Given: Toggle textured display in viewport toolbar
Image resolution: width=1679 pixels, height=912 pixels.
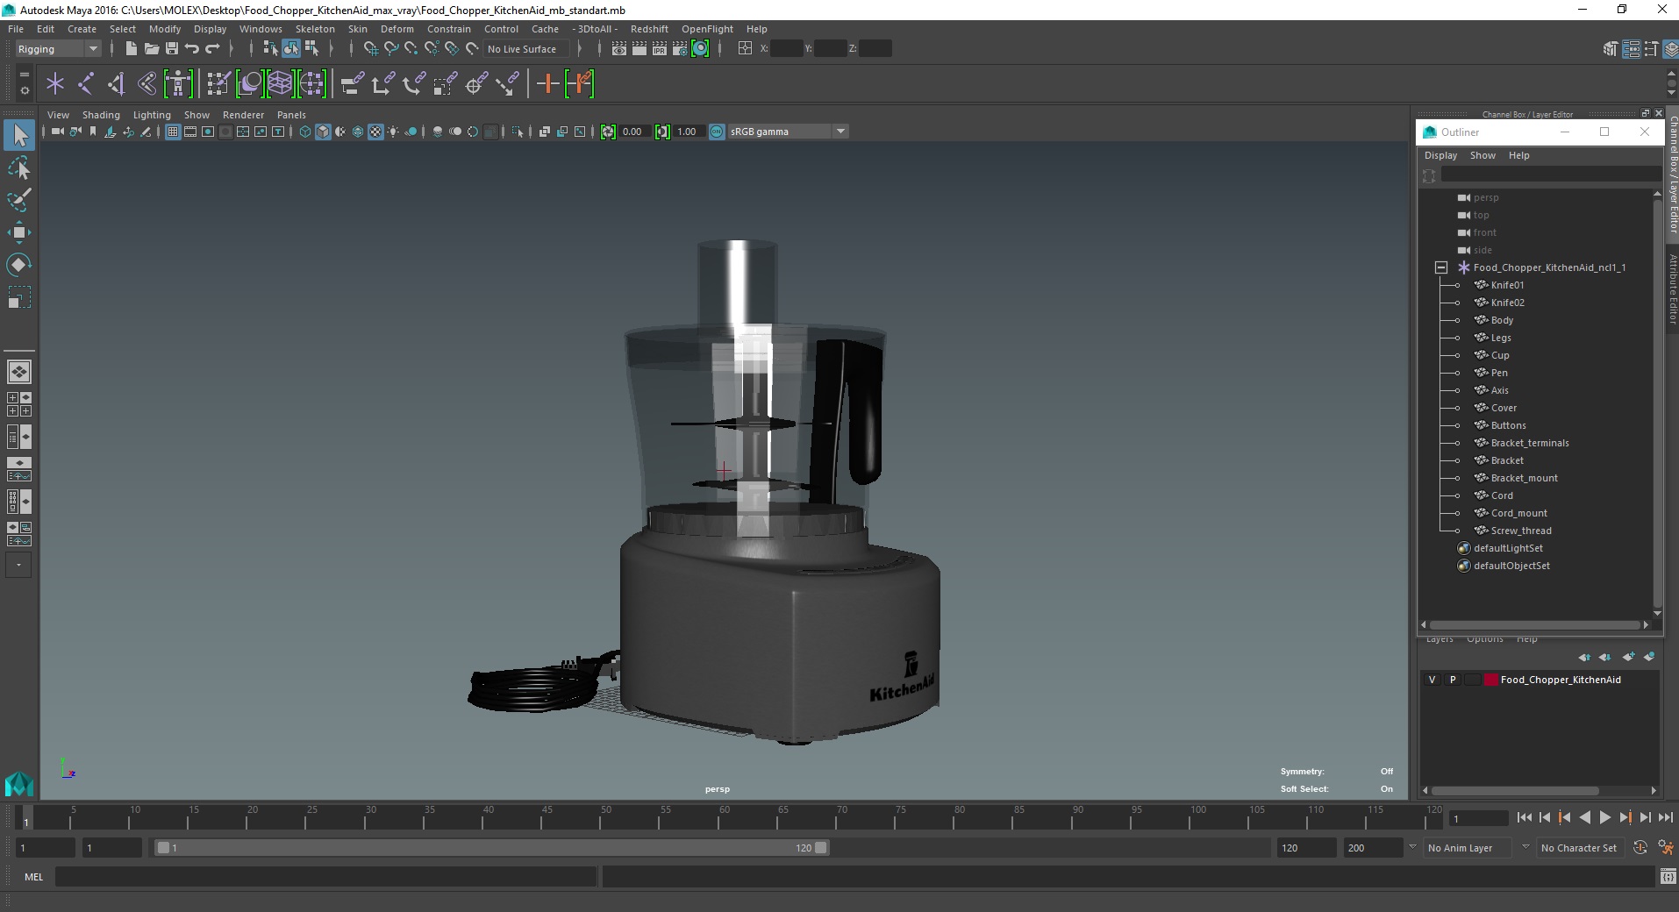Looking at the screenshot, I should [x=375, y=132].
